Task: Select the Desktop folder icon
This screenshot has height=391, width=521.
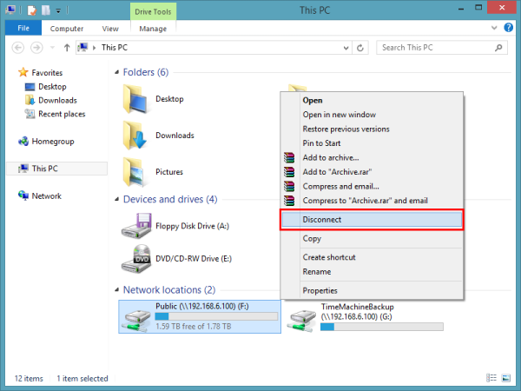Action: (x=135, y=99)
